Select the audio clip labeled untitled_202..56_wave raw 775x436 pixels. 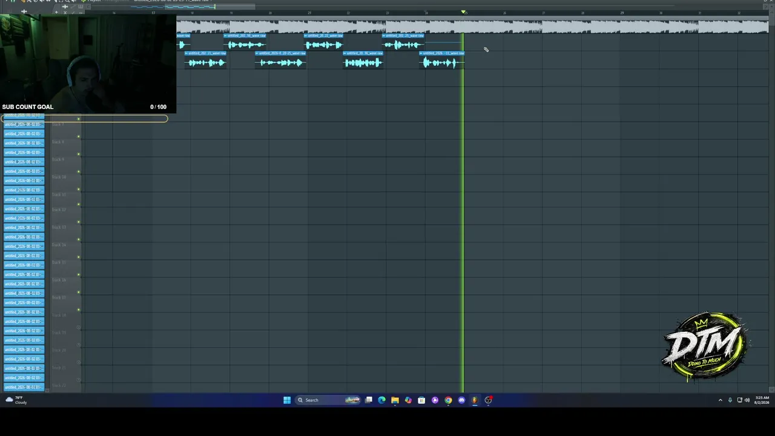click(245, 42)
